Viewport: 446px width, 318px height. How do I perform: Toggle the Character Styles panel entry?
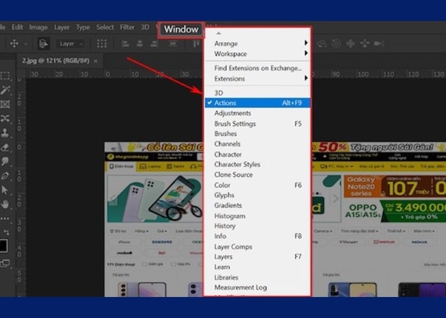(257, 164)
